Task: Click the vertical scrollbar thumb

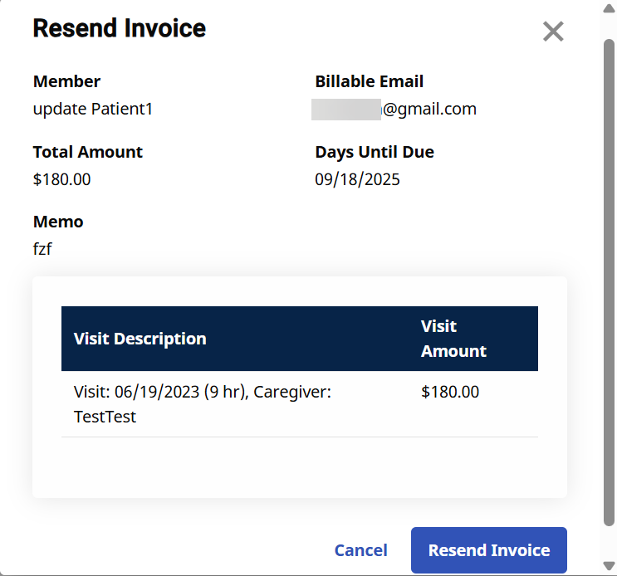Action: [x=610, y=282]
